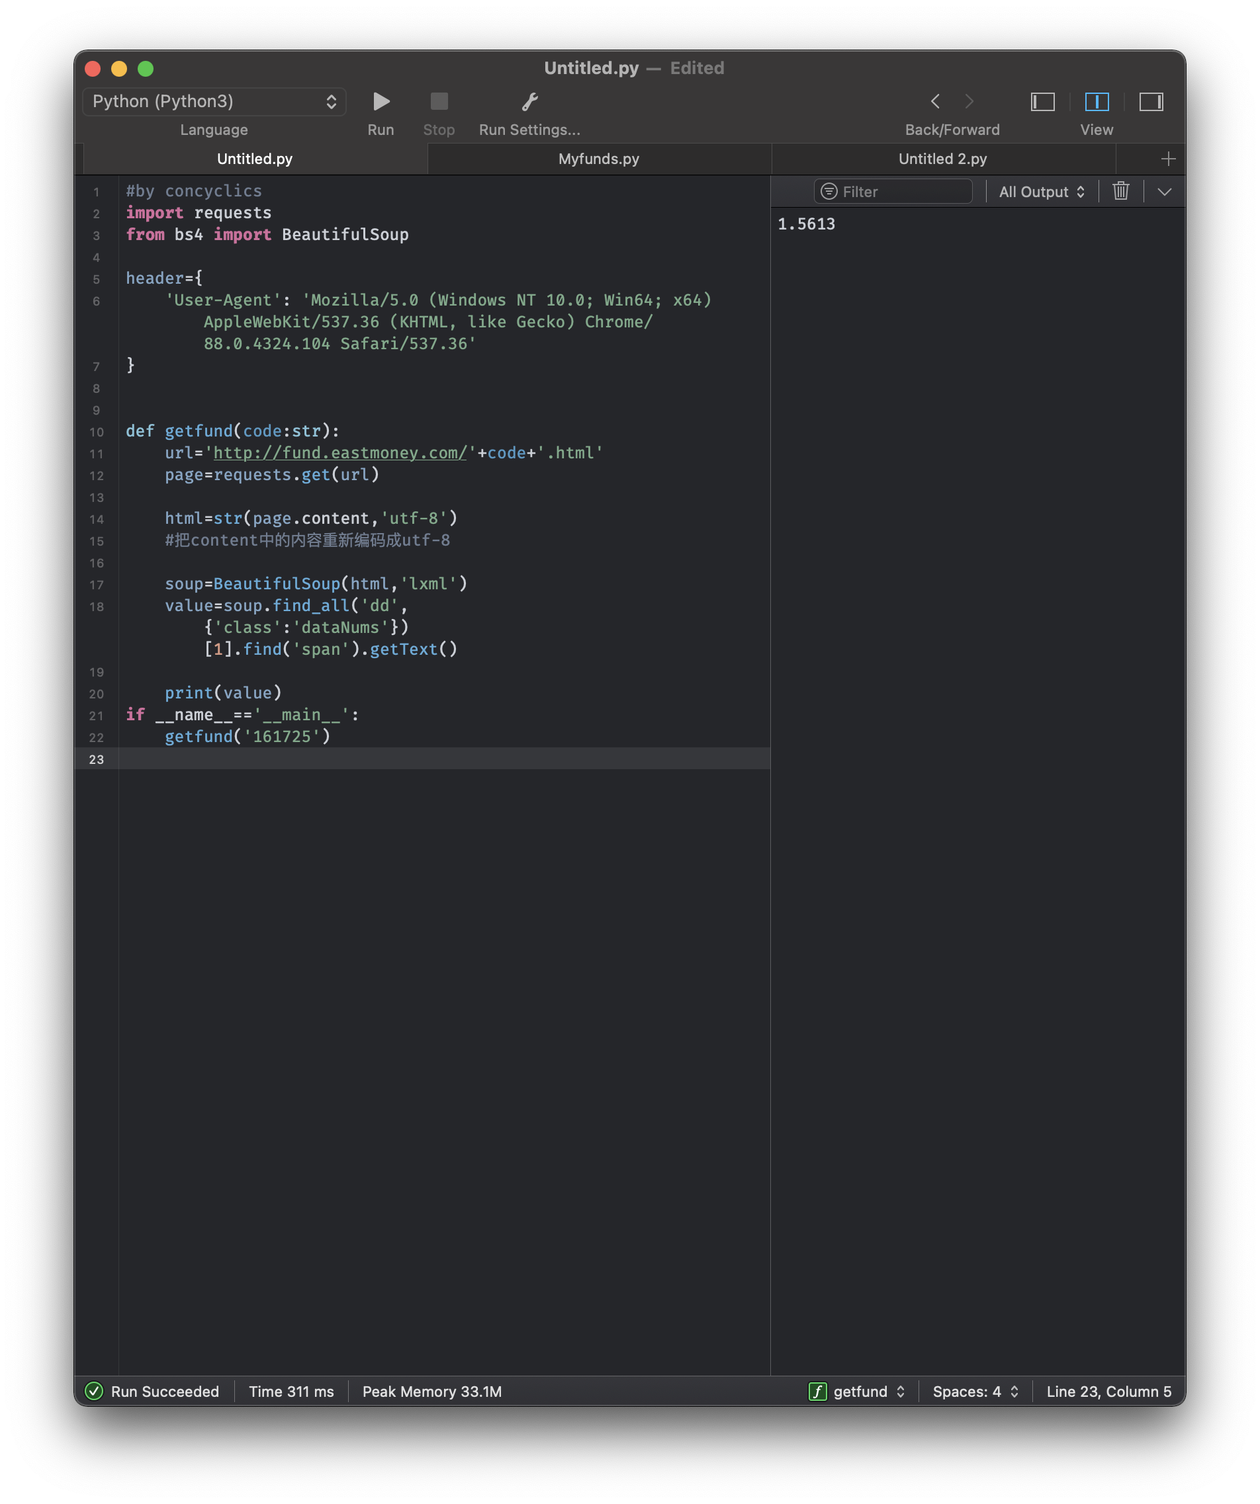Screen dimensions: 1260x1504
Task: Focus the console Filter field
Action: [893, 192]
